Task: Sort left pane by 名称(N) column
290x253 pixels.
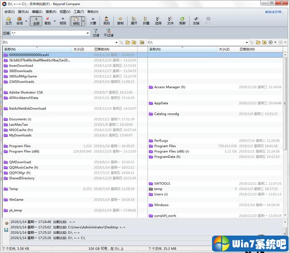Action: pos(37,49)
